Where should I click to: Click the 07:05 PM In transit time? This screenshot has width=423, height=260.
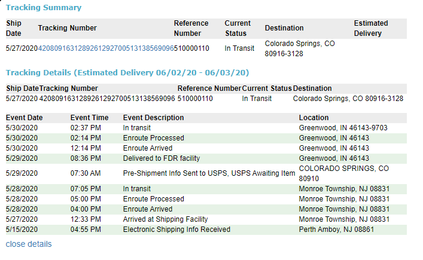click(86, 189)
